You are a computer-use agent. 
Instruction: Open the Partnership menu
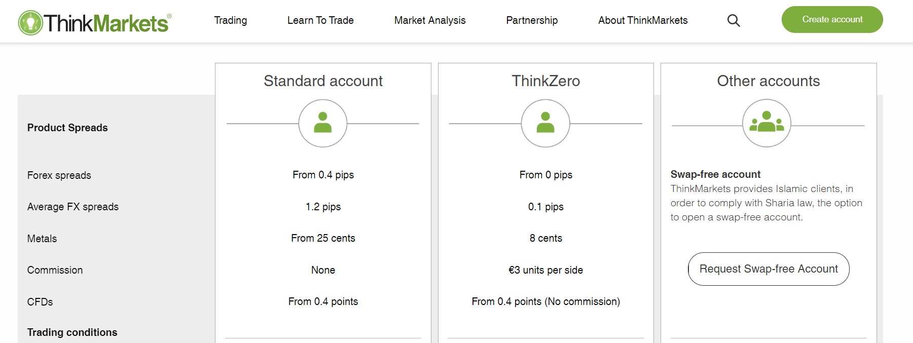pos(532,20)
